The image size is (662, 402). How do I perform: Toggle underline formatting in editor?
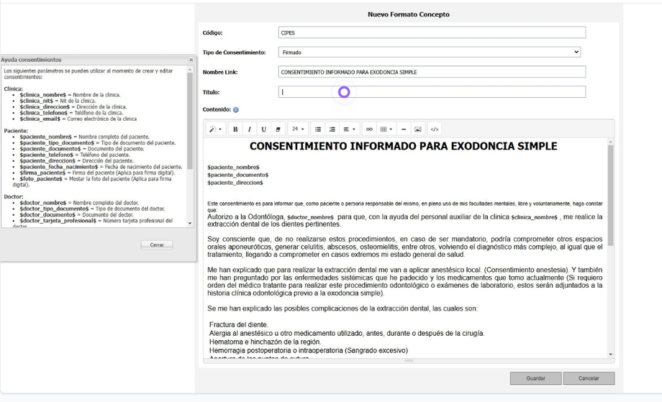(x=264, y=129)
